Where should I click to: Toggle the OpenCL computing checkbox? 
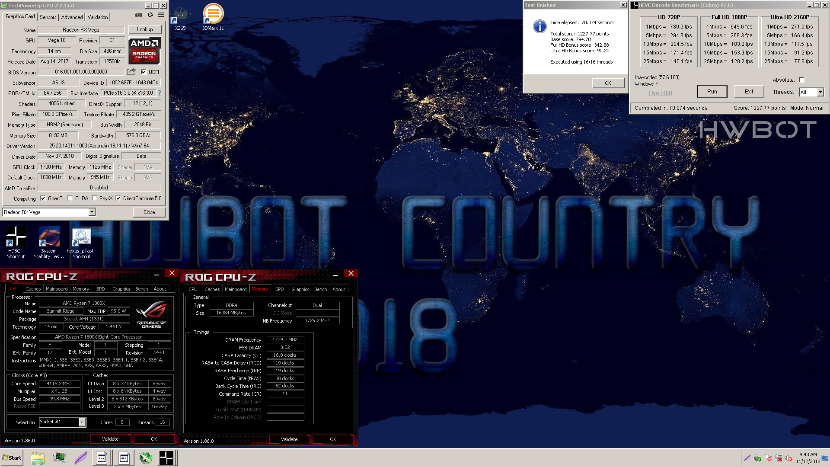pyautogui.click(x=43, y=198)
